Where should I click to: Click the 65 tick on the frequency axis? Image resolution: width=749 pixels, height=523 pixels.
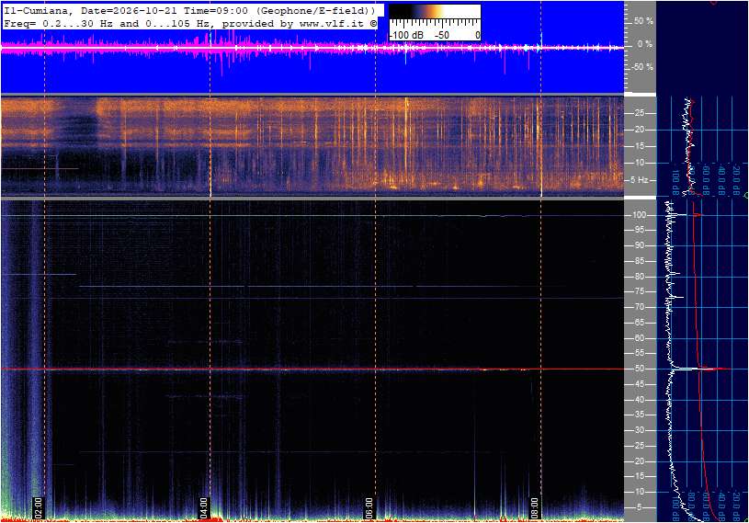point(639,323)
